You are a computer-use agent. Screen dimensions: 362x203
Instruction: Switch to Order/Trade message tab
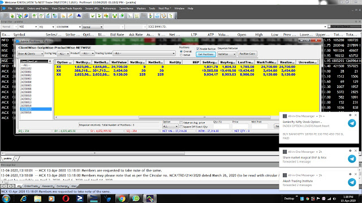pyautogui.click(x=31, y=186)
